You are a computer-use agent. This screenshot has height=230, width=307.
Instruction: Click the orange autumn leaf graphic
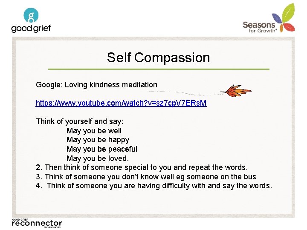(x=236, y=91)
